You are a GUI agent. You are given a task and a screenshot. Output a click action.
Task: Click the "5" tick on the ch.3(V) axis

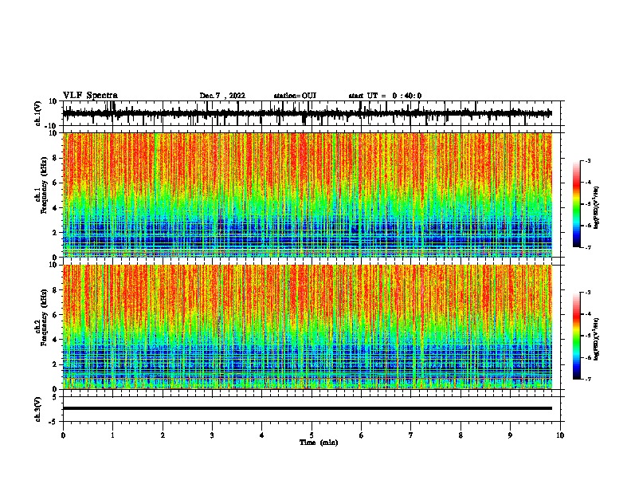(x=56, y=397)
